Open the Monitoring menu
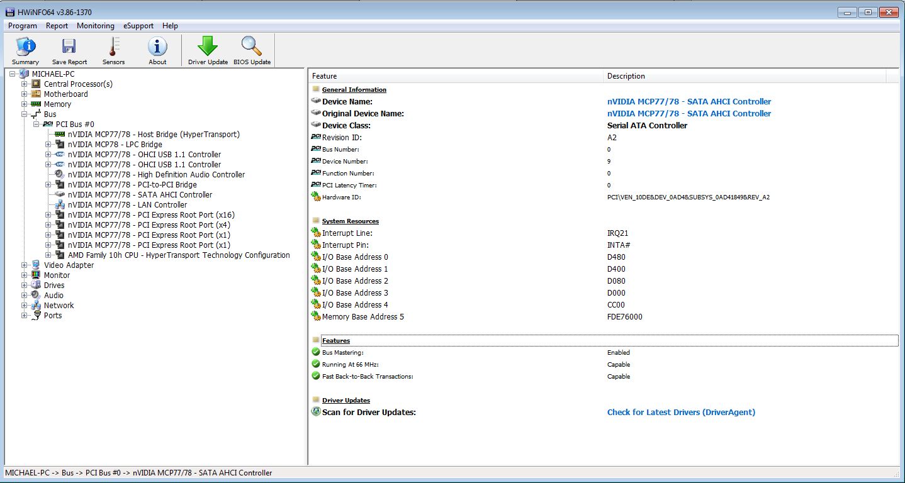This screenshot has height=483, width=905. 96,26
